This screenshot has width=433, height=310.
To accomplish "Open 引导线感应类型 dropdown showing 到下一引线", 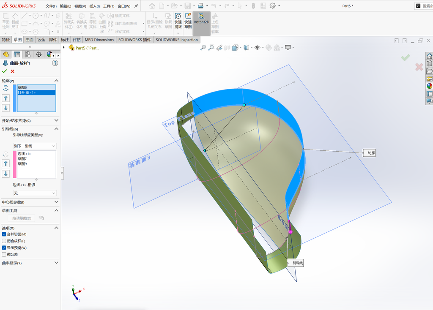I will click(35, 146).
